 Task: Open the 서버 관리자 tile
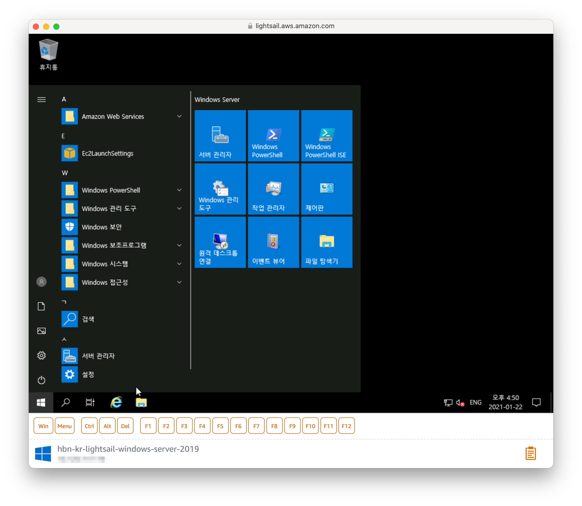tap(220, 135)
